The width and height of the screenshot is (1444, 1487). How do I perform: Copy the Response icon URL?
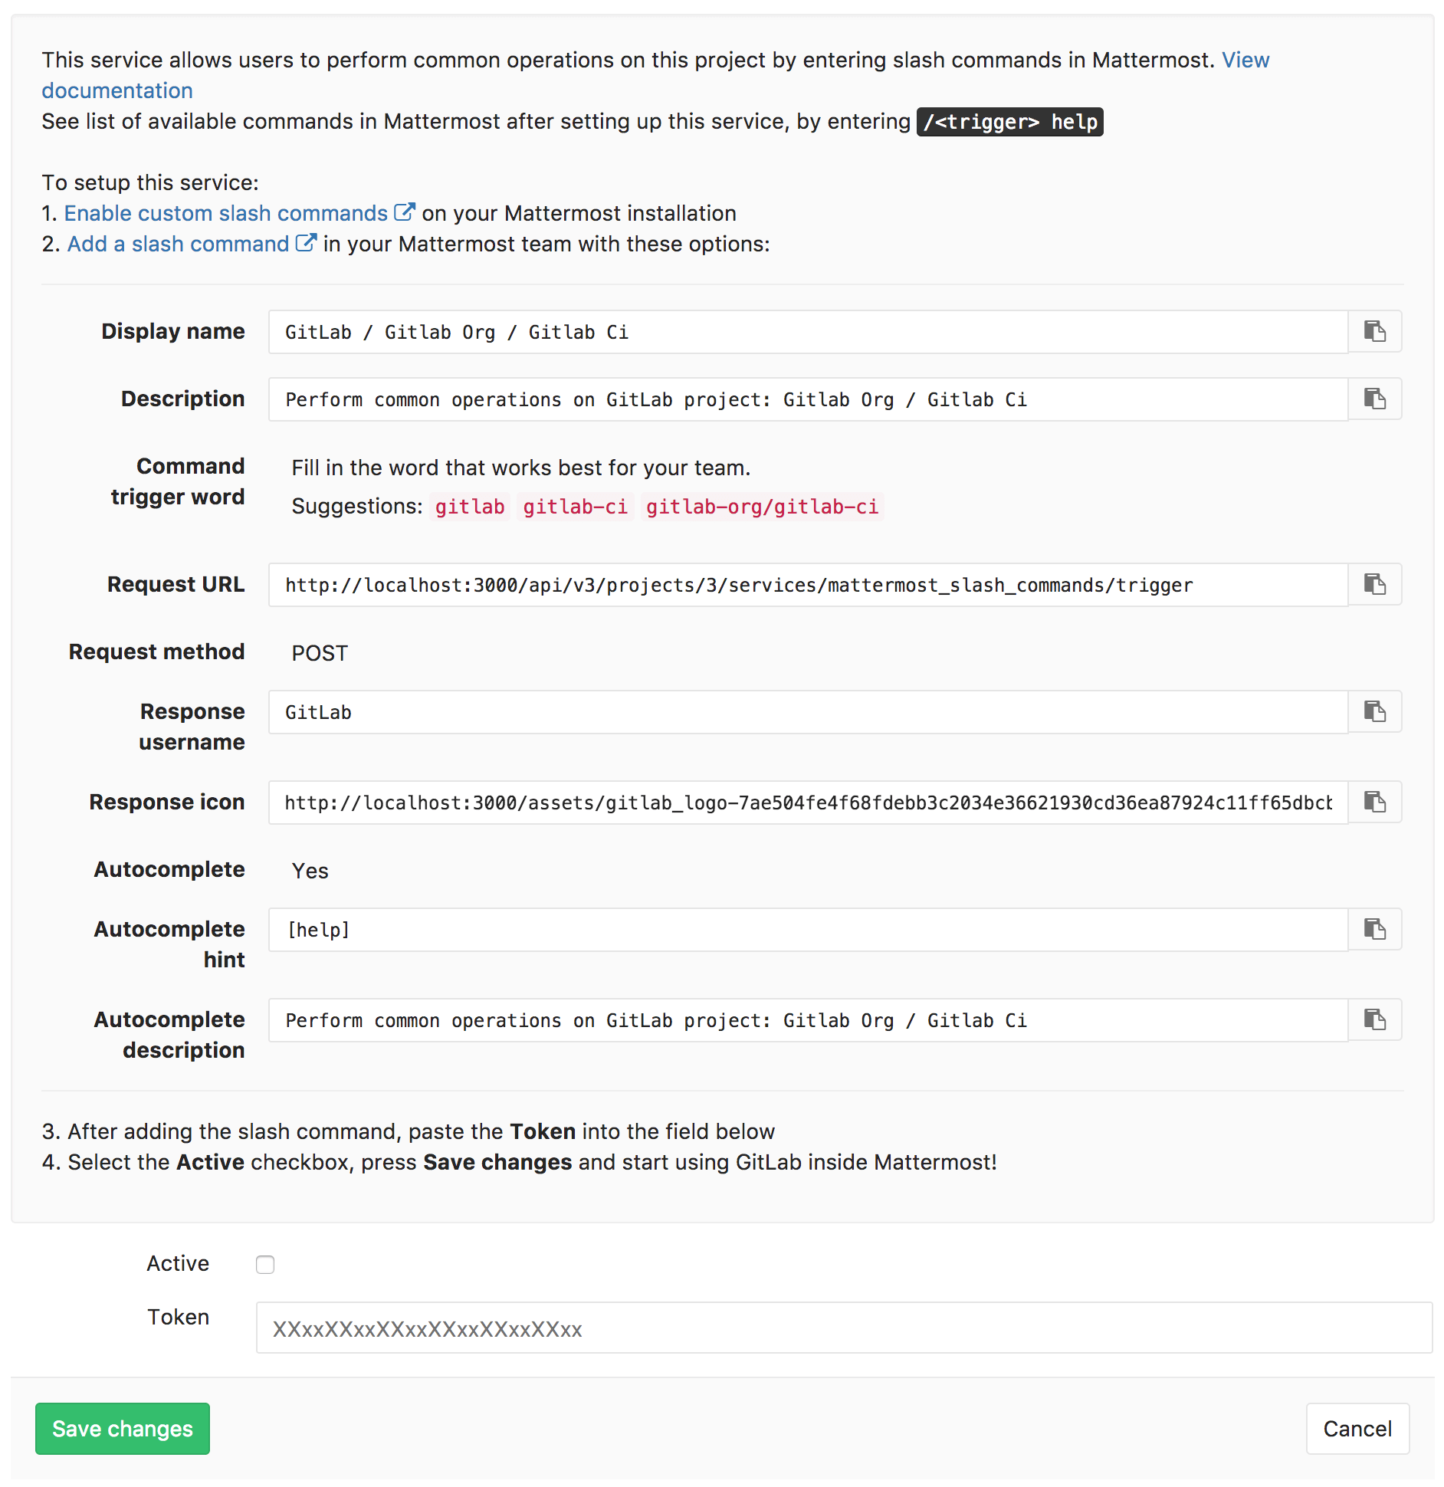point(1374,802)
